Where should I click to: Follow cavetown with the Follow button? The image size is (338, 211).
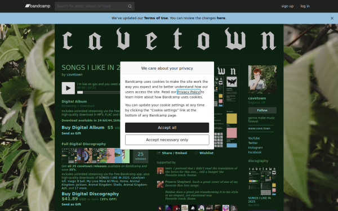(x=263, y=110)
